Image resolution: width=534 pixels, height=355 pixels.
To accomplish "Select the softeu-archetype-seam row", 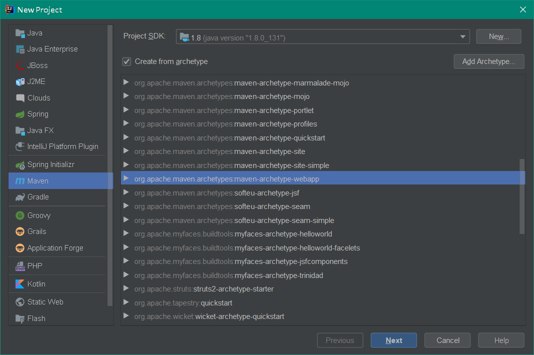I will [x=323, y=206].
